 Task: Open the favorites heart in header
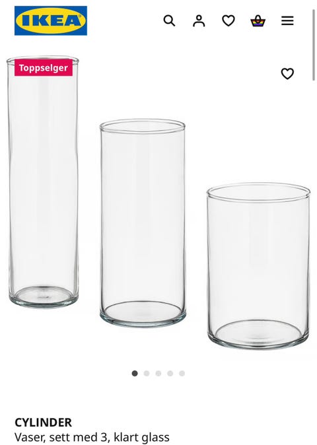click(x=228, y=20)
